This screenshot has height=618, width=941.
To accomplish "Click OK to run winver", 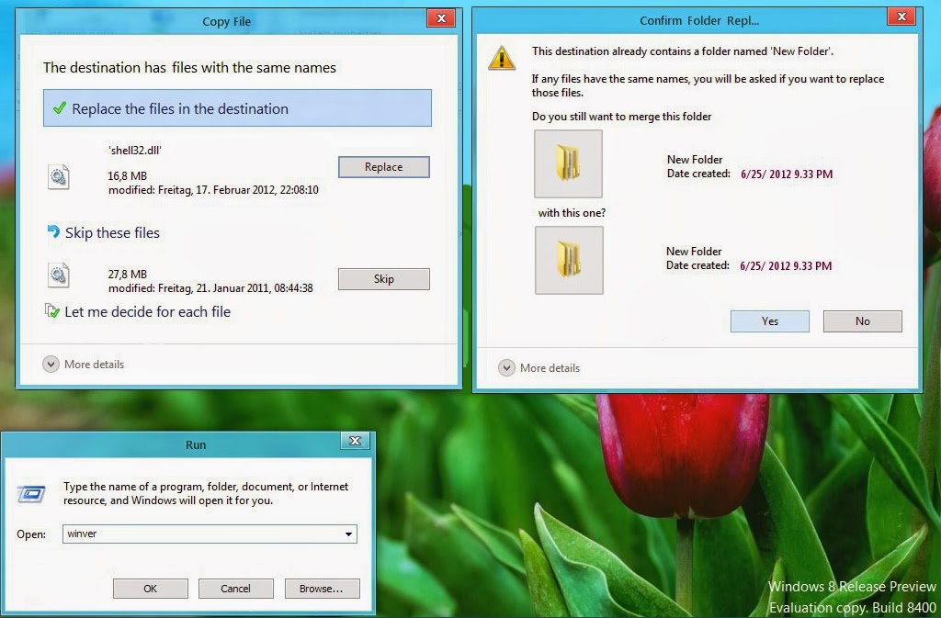I will click(x=150, y=588).
